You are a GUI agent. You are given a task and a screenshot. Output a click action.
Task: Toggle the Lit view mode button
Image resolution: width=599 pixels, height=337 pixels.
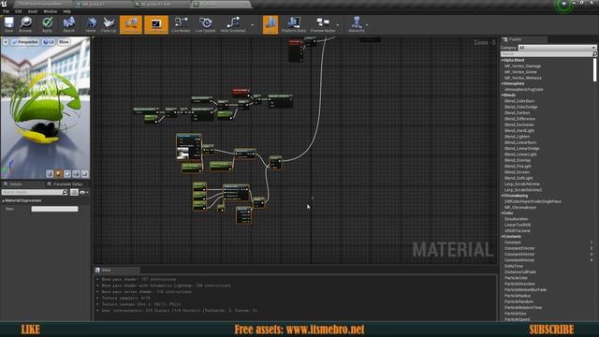click(x=49, y=42)
